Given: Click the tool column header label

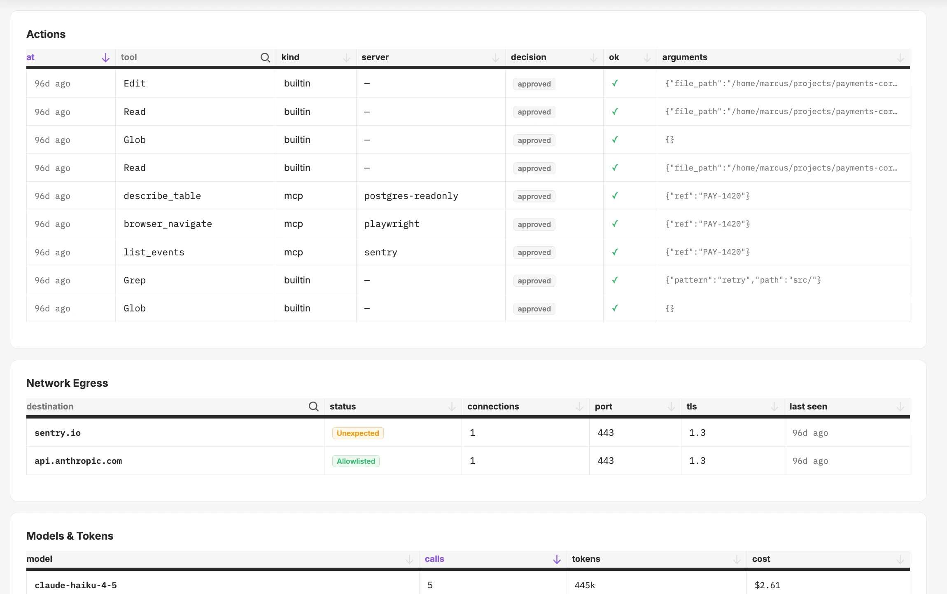Looking at the screenshot, I should click(129, 57).
